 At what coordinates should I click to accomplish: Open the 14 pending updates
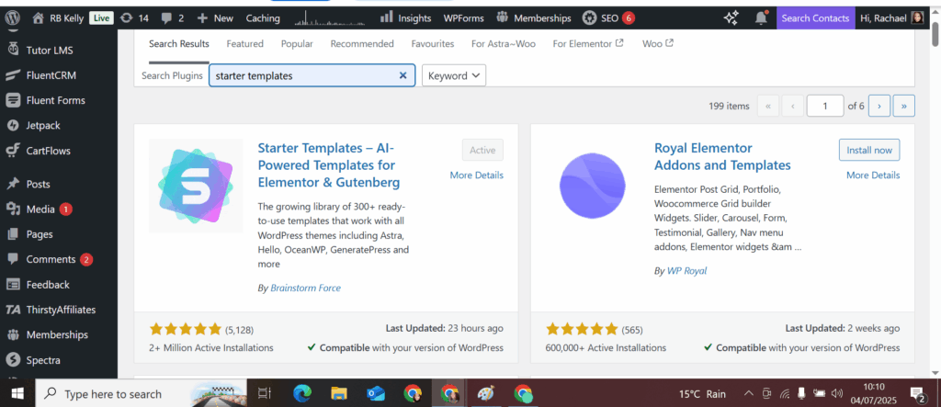134,18
